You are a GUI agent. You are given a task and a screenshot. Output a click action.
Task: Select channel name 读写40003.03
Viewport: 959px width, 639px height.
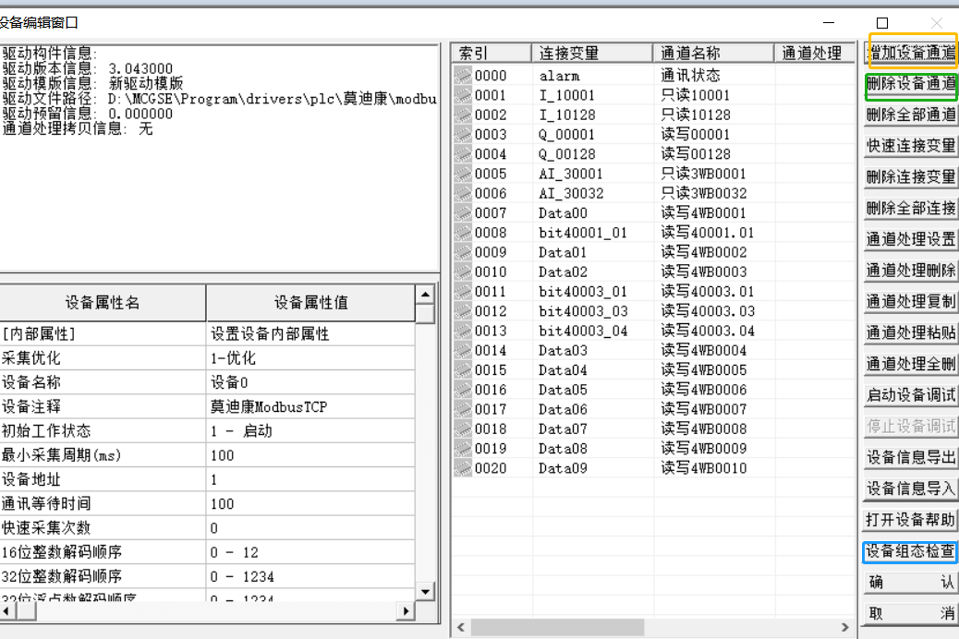pos(708,311)
